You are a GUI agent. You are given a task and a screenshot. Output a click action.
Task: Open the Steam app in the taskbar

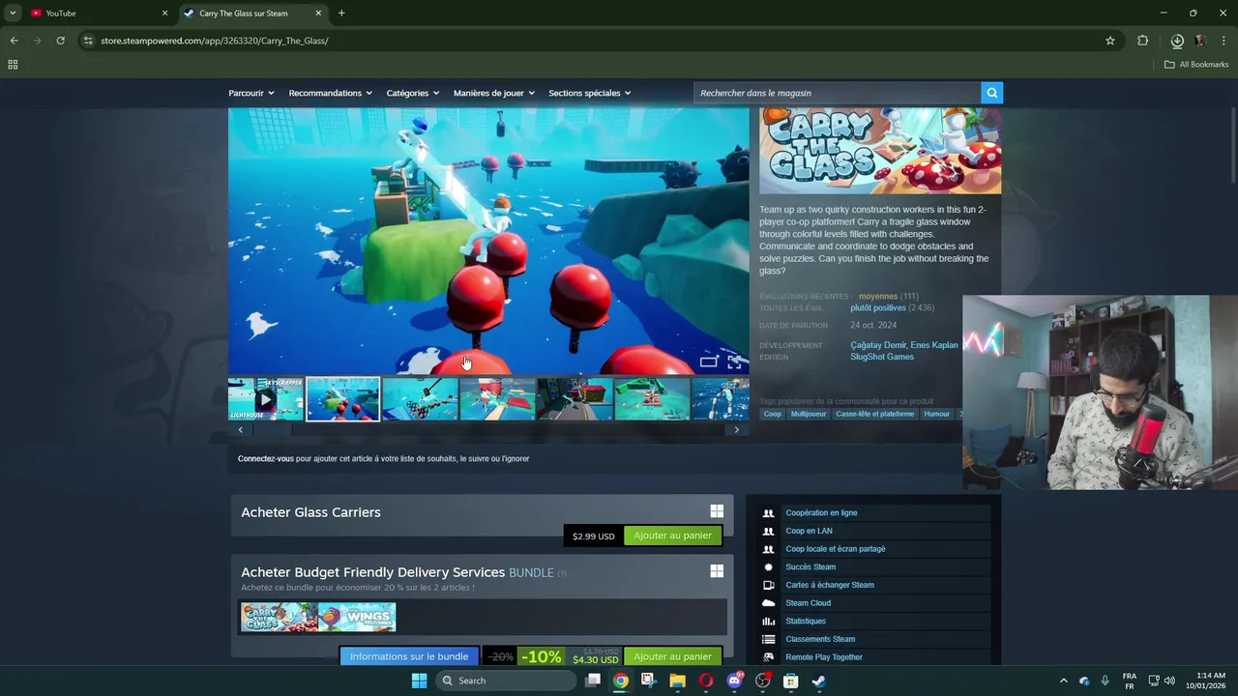pyautogui.click(x=818, y=681)
